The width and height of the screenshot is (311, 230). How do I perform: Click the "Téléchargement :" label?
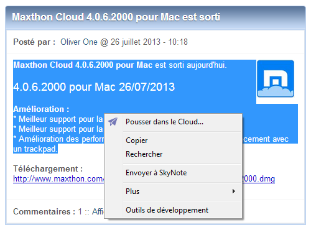48,169
